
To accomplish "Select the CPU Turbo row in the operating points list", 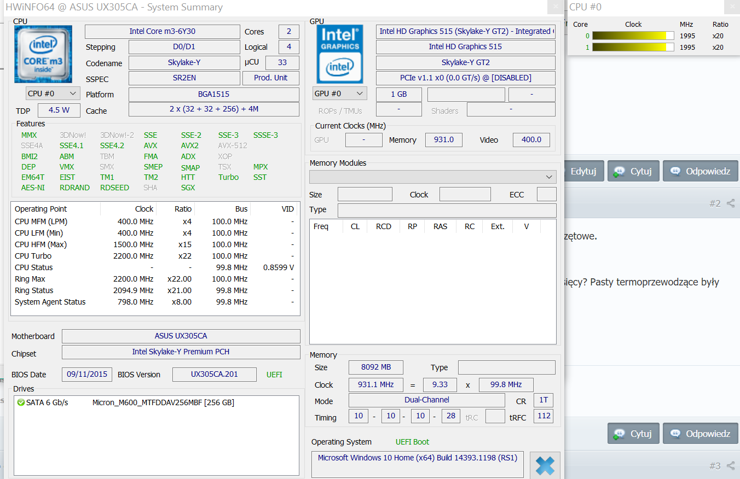I will click(x=155, y=256).
